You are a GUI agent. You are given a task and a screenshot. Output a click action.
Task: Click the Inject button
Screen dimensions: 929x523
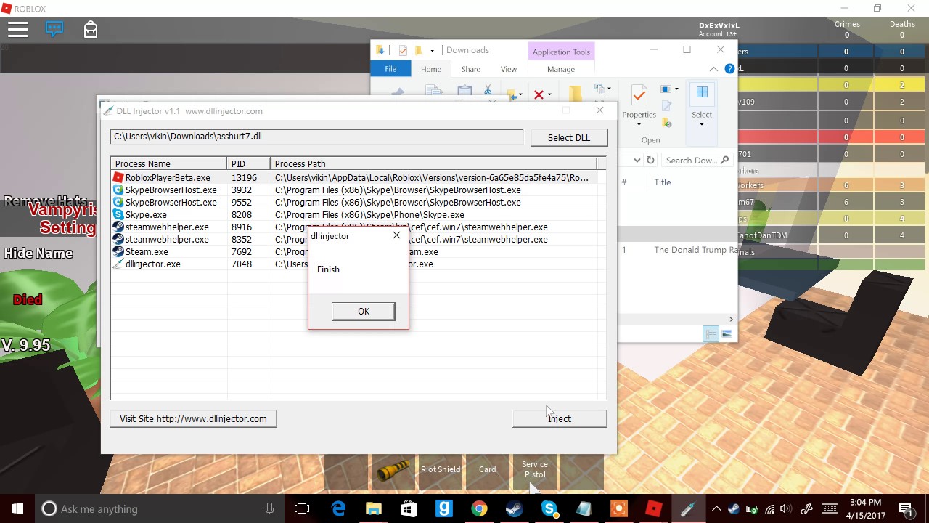pyautogui.click(x=560, y=418)
